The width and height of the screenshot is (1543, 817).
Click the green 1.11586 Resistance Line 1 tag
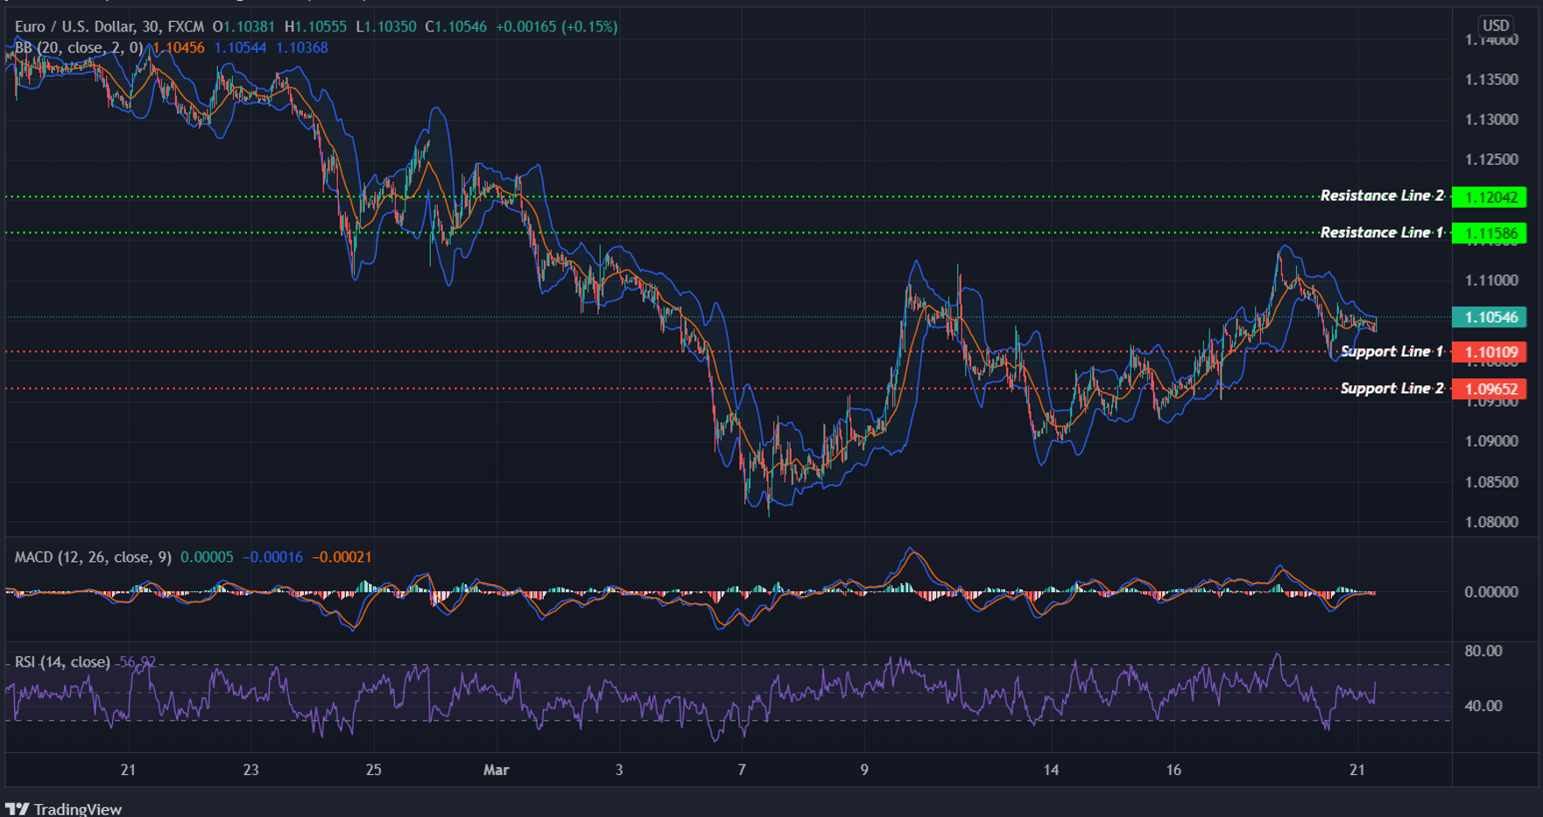[x=1489, y=232]
